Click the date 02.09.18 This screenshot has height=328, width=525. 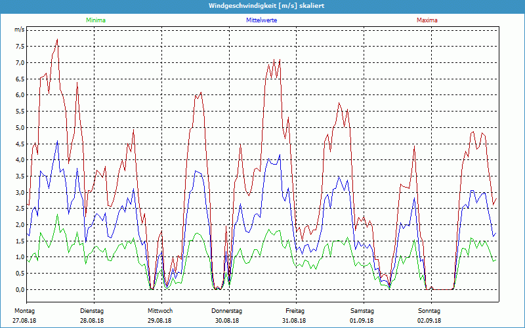click(429, 321)
